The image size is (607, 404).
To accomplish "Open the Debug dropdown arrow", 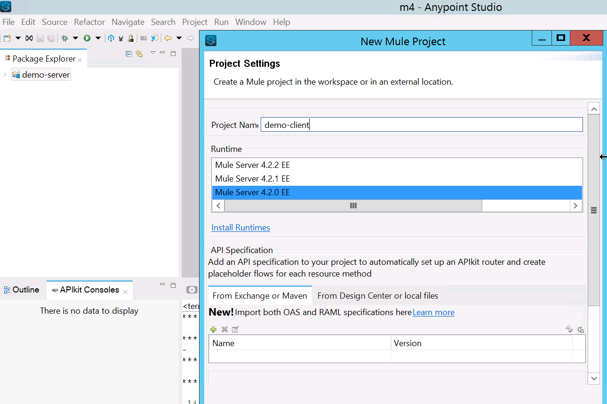I will pyautogui.click(x=75, y=38).
